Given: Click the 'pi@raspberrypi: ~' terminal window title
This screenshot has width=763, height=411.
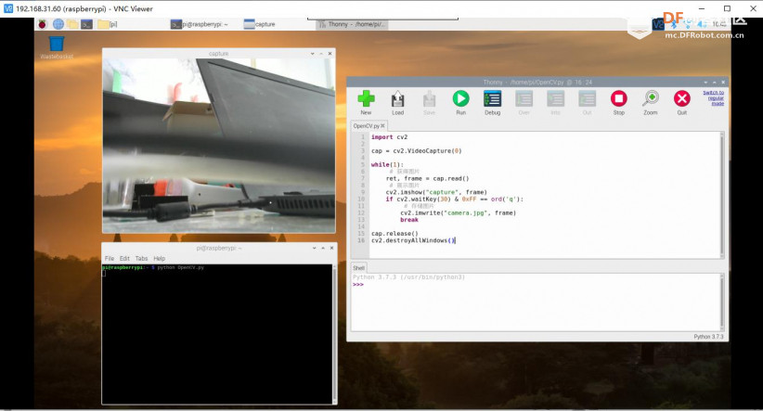Looking at the screenshot, I should [x=219, y=248].
